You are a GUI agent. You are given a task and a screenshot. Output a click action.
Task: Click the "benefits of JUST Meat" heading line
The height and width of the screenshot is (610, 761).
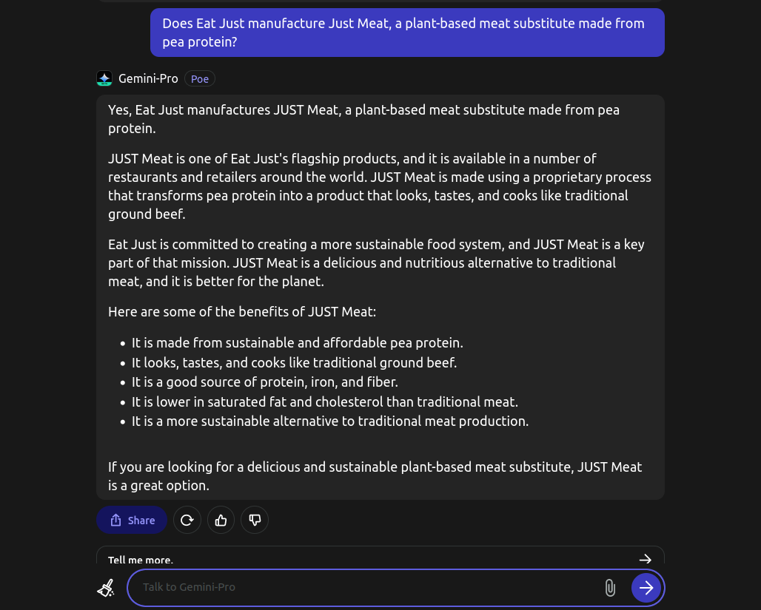pos(241,312)
